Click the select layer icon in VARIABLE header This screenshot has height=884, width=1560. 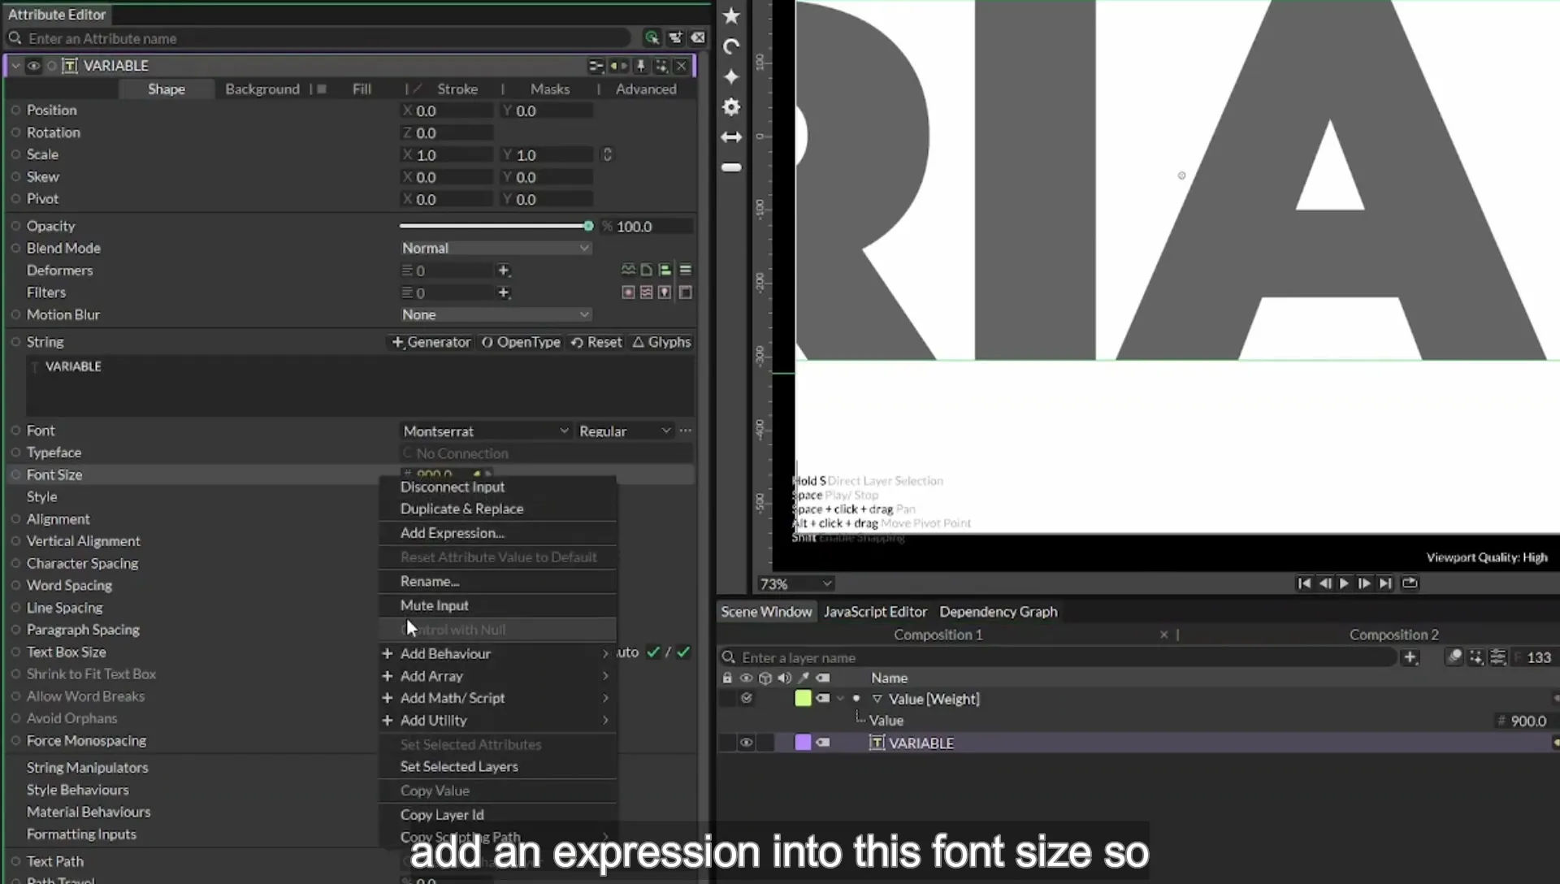pos(661,66)
